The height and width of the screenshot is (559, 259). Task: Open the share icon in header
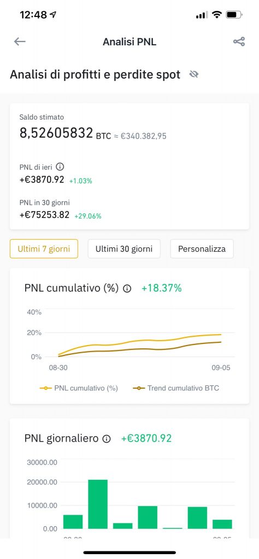pos(239,41)
